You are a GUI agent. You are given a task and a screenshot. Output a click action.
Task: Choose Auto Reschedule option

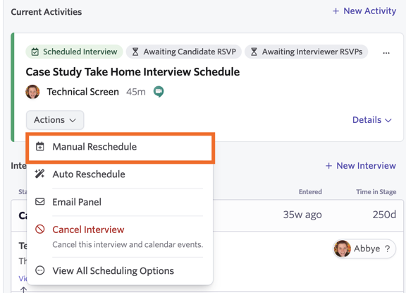click(120, 174)
